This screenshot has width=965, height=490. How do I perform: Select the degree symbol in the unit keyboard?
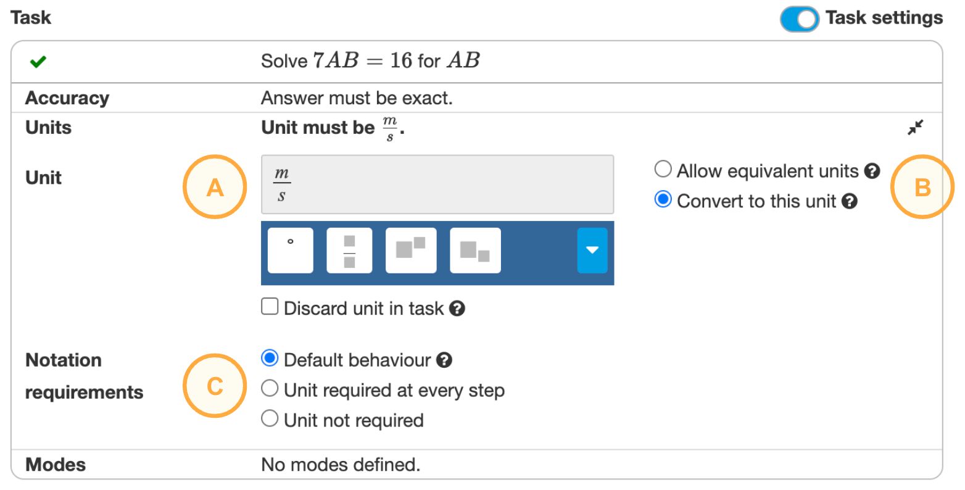pos(290,250)
